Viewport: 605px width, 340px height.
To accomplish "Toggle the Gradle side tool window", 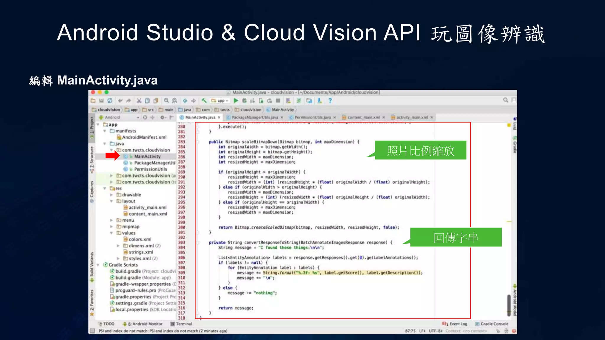I will [x=515, y=145].
